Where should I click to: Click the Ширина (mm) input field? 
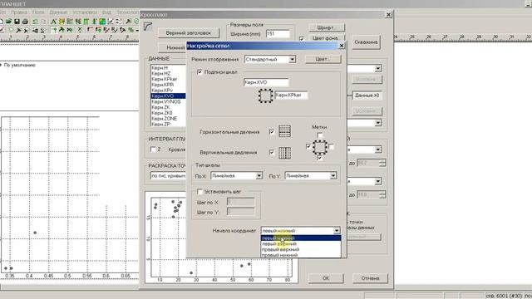tap(278, 34)
